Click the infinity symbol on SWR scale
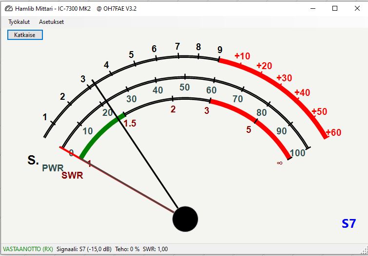The width and height of the screenshot is (368, 256). [279, 163]
